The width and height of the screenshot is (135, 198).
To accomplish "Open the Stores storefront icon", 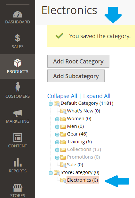I will point(18,188).
